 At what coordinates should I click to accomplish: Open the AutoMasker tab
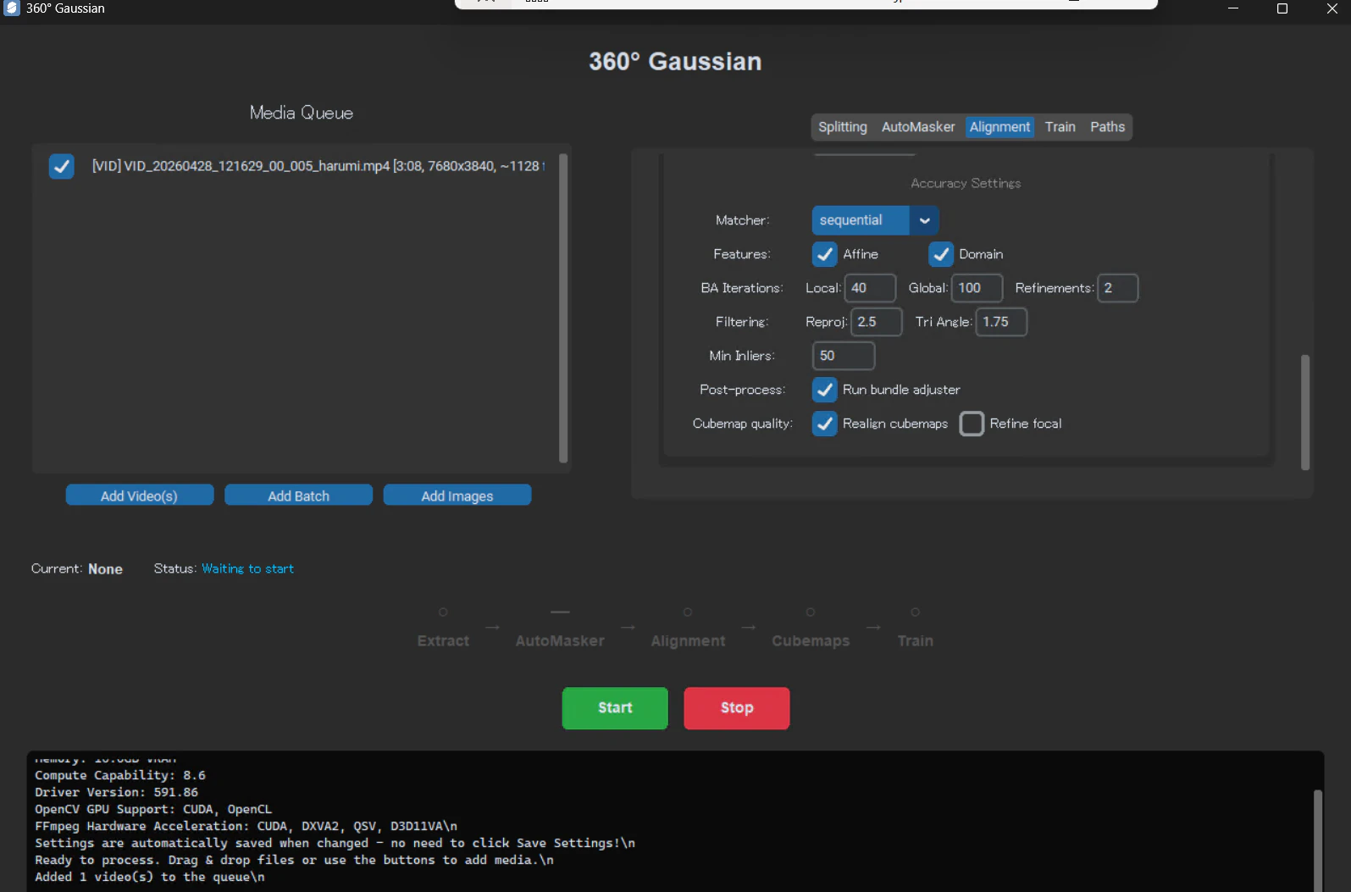[x=918, y=127]
